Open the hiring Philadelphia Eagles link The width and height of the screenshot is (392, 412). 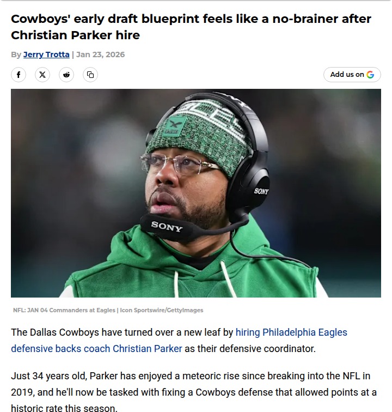(x=291, y=332)
